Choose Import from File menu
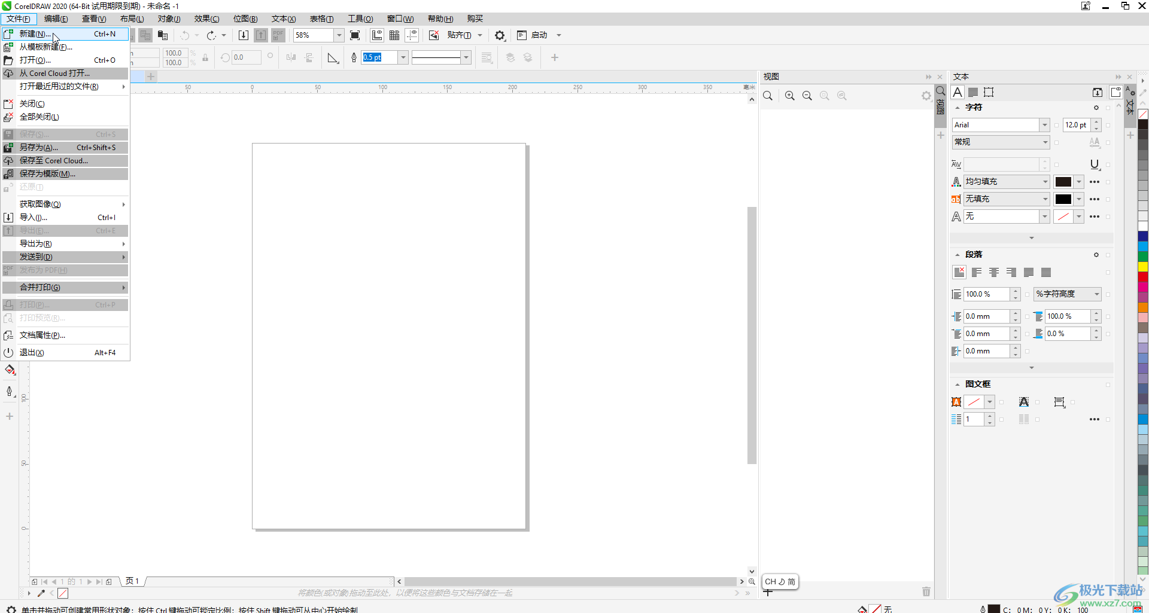 65,218
